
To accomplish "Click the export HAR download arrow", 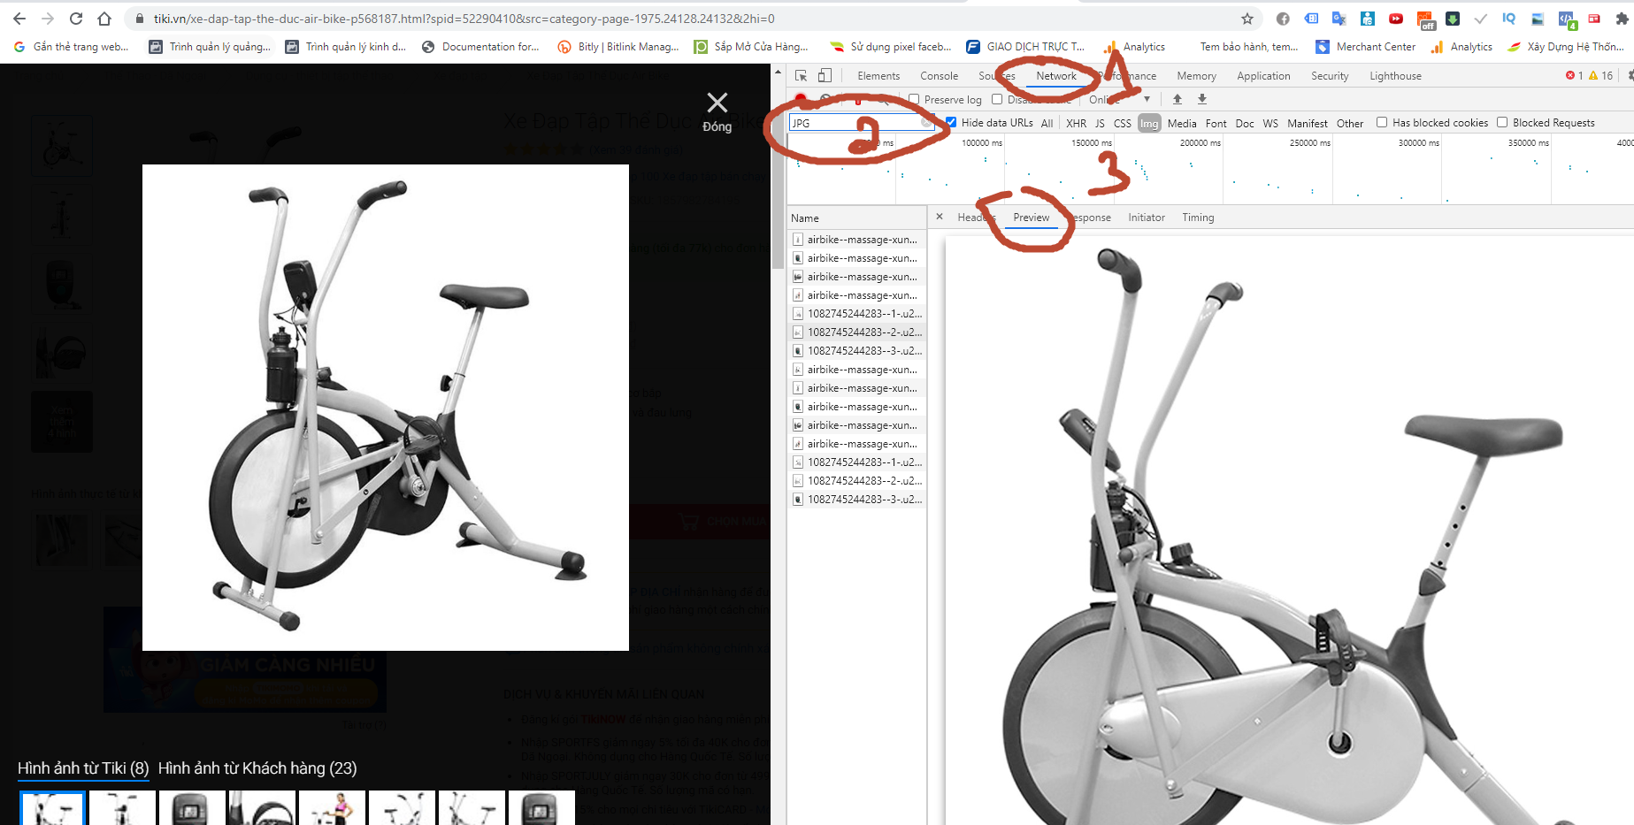I will [x=1201, y=99].
